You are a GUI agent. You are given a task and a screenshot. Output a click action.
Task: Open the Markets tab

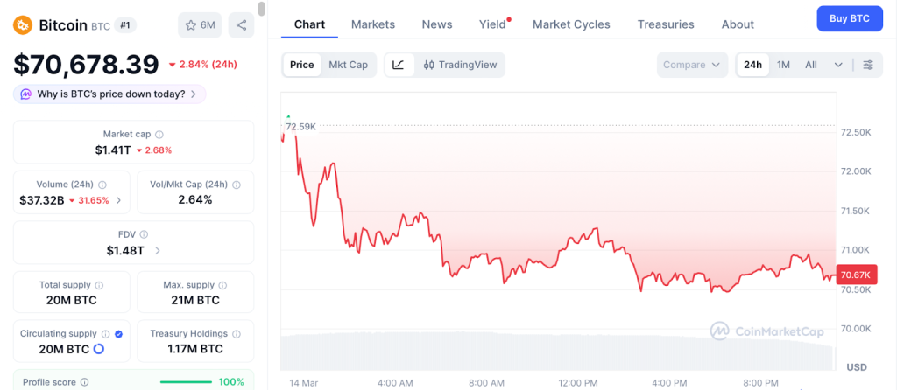pos(373,24)
